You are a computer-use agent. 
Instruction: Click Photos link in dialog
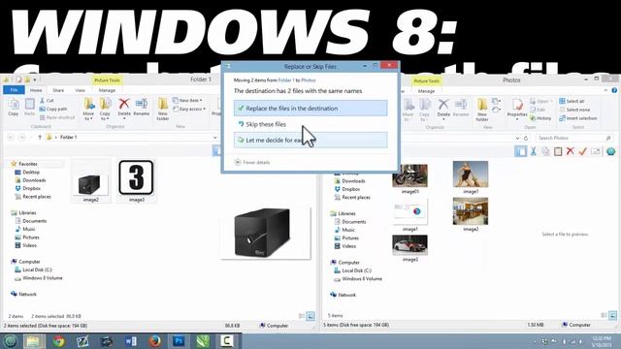(x=309, y=80)
